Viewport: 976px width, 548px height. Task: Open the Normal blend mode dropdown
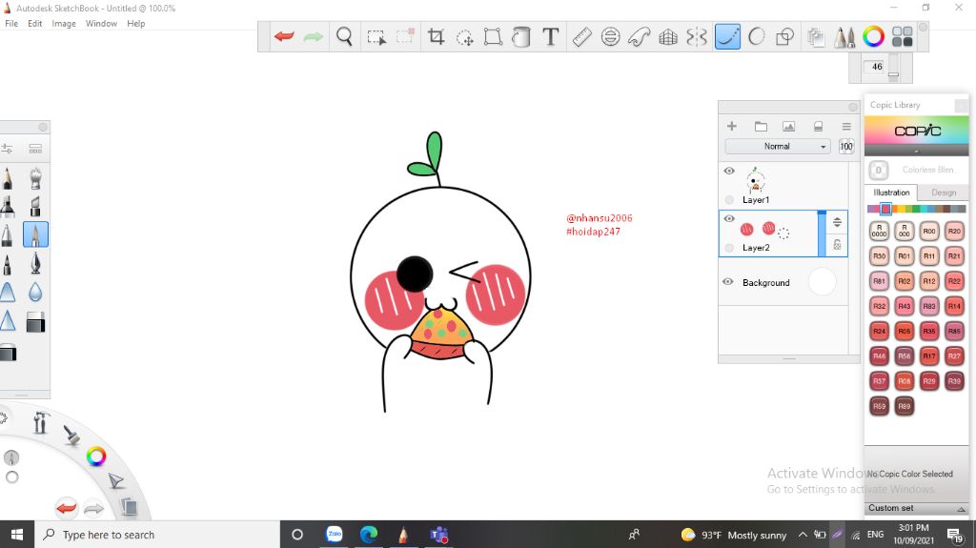coord(778,147)
